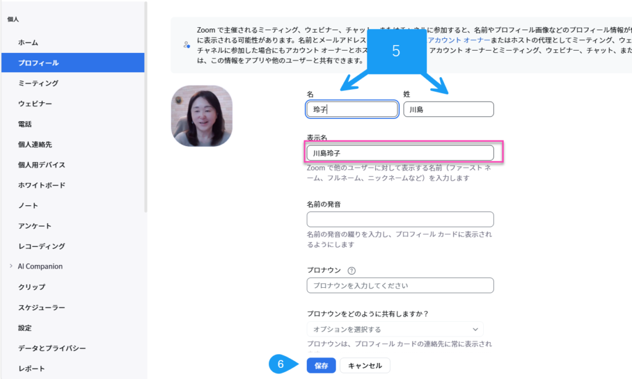Click the 名前の発音 input field
Viewport: 632px width, 379px height.
(400, 219)
